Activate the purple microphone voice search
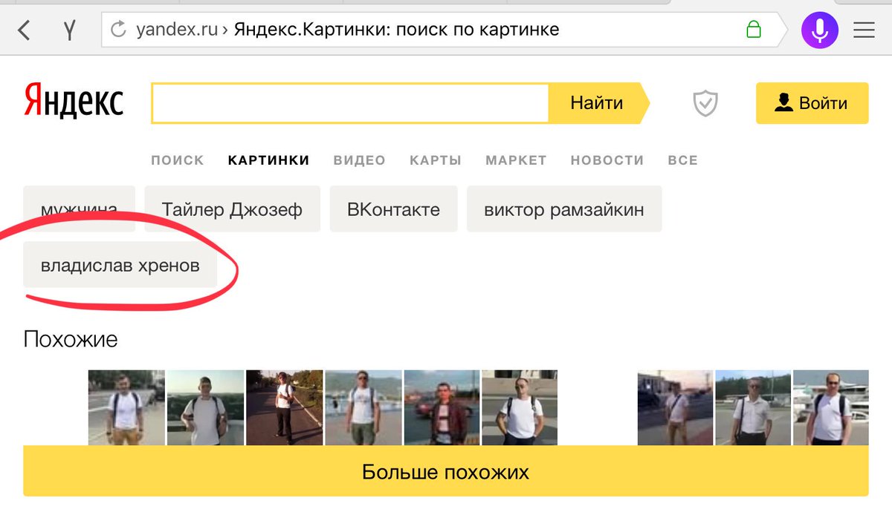The width and height of the screenshot is (892, 515). pos(820,30)
